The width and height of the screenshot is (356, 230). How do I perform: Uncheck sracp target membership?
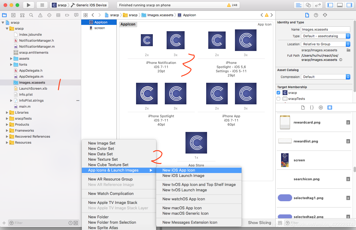tap(278, 93)
